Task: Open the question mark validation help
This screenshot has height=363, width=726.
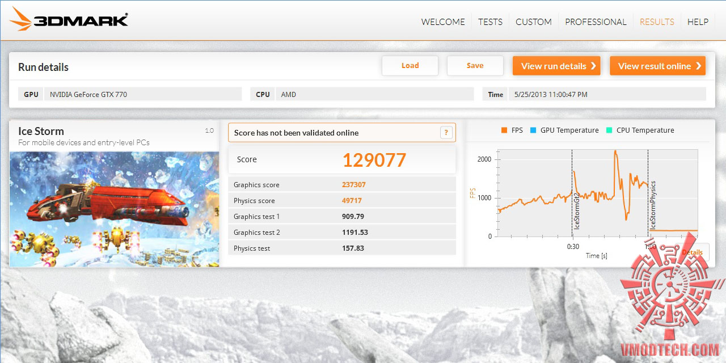Action: [446, 133]
